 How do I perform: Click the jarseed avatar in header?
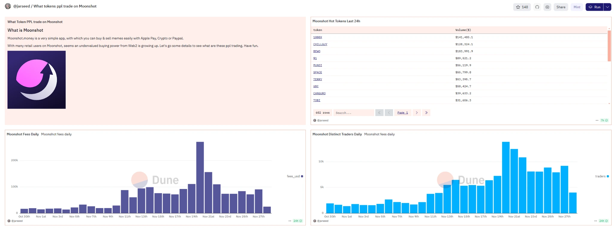tap(8, 6)
